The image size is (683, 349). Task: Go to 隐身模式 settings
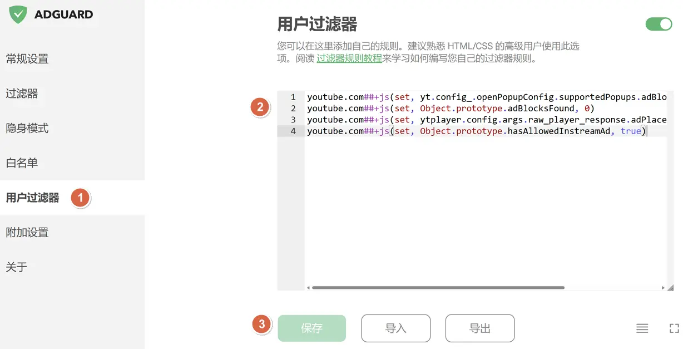(27, 128)
